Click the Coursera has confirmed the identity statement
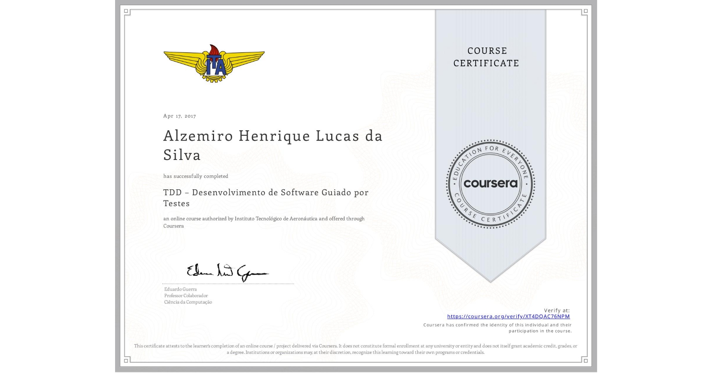The width and height of the screenshot is (713, 373). 497,328
